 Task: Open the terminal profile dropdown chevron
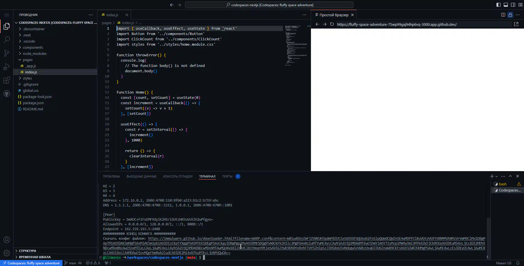(496, 176)
